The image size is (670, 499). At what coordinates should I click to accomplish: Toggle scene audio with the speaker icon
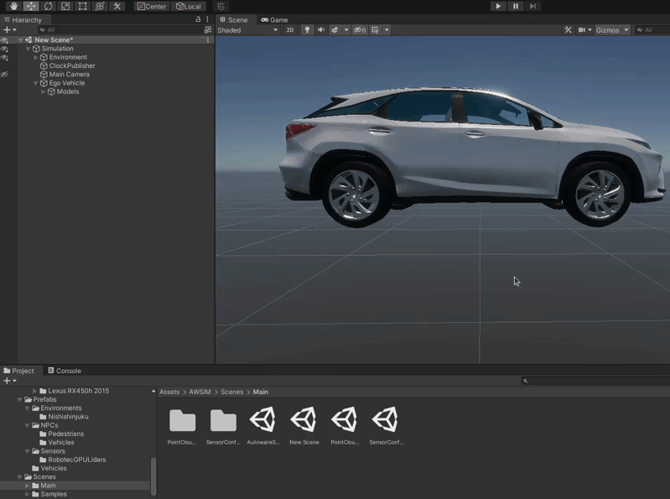(x=321, y=29)
